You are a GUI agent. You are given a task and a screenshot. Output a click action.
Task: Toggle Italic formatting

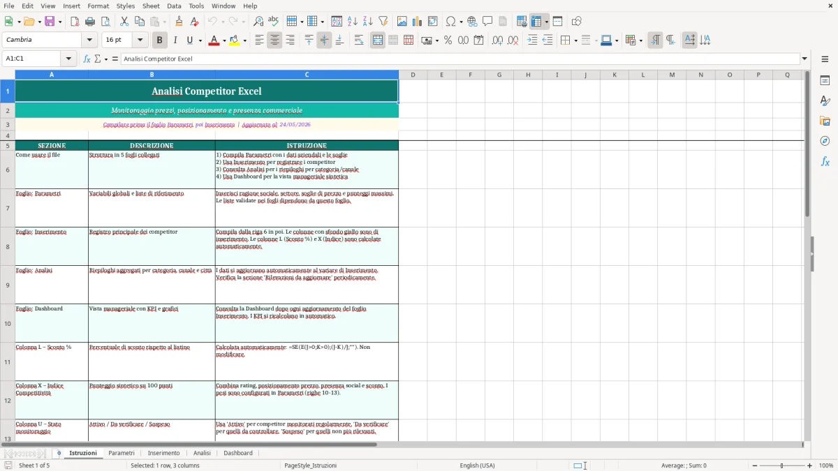[175, 40]
